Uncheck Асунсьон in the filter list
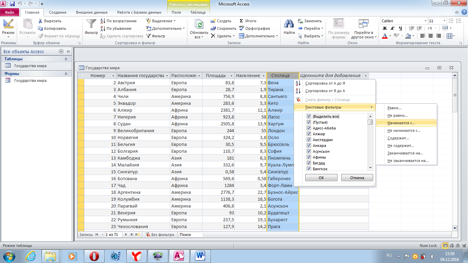468x263 pixels. click(x=309, y=151)
